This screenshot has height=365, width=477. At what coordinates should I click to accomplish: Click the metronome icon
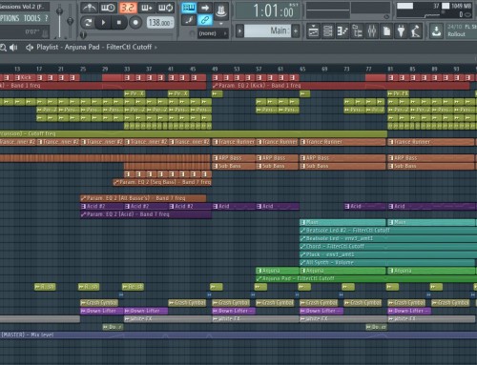[89, 8]
